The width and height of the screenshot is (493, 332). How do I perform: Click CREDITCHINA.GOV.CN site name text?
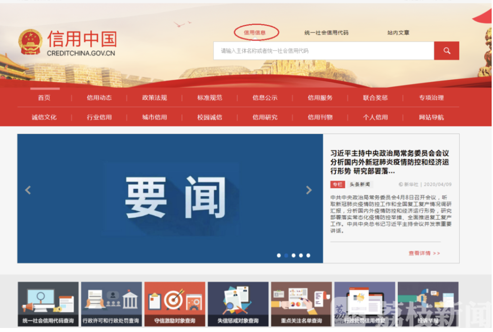pyautogui.click(x=81, y=53)
